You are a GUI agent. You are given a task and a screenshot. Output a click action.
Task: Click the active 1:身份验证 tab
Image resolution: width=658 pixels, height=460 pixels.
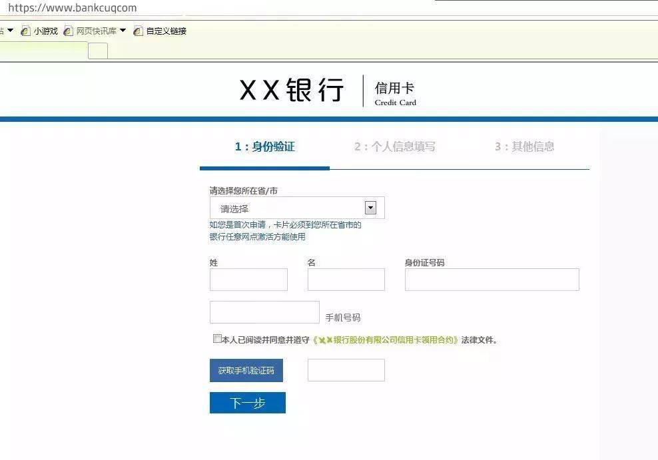pos(264,146)
